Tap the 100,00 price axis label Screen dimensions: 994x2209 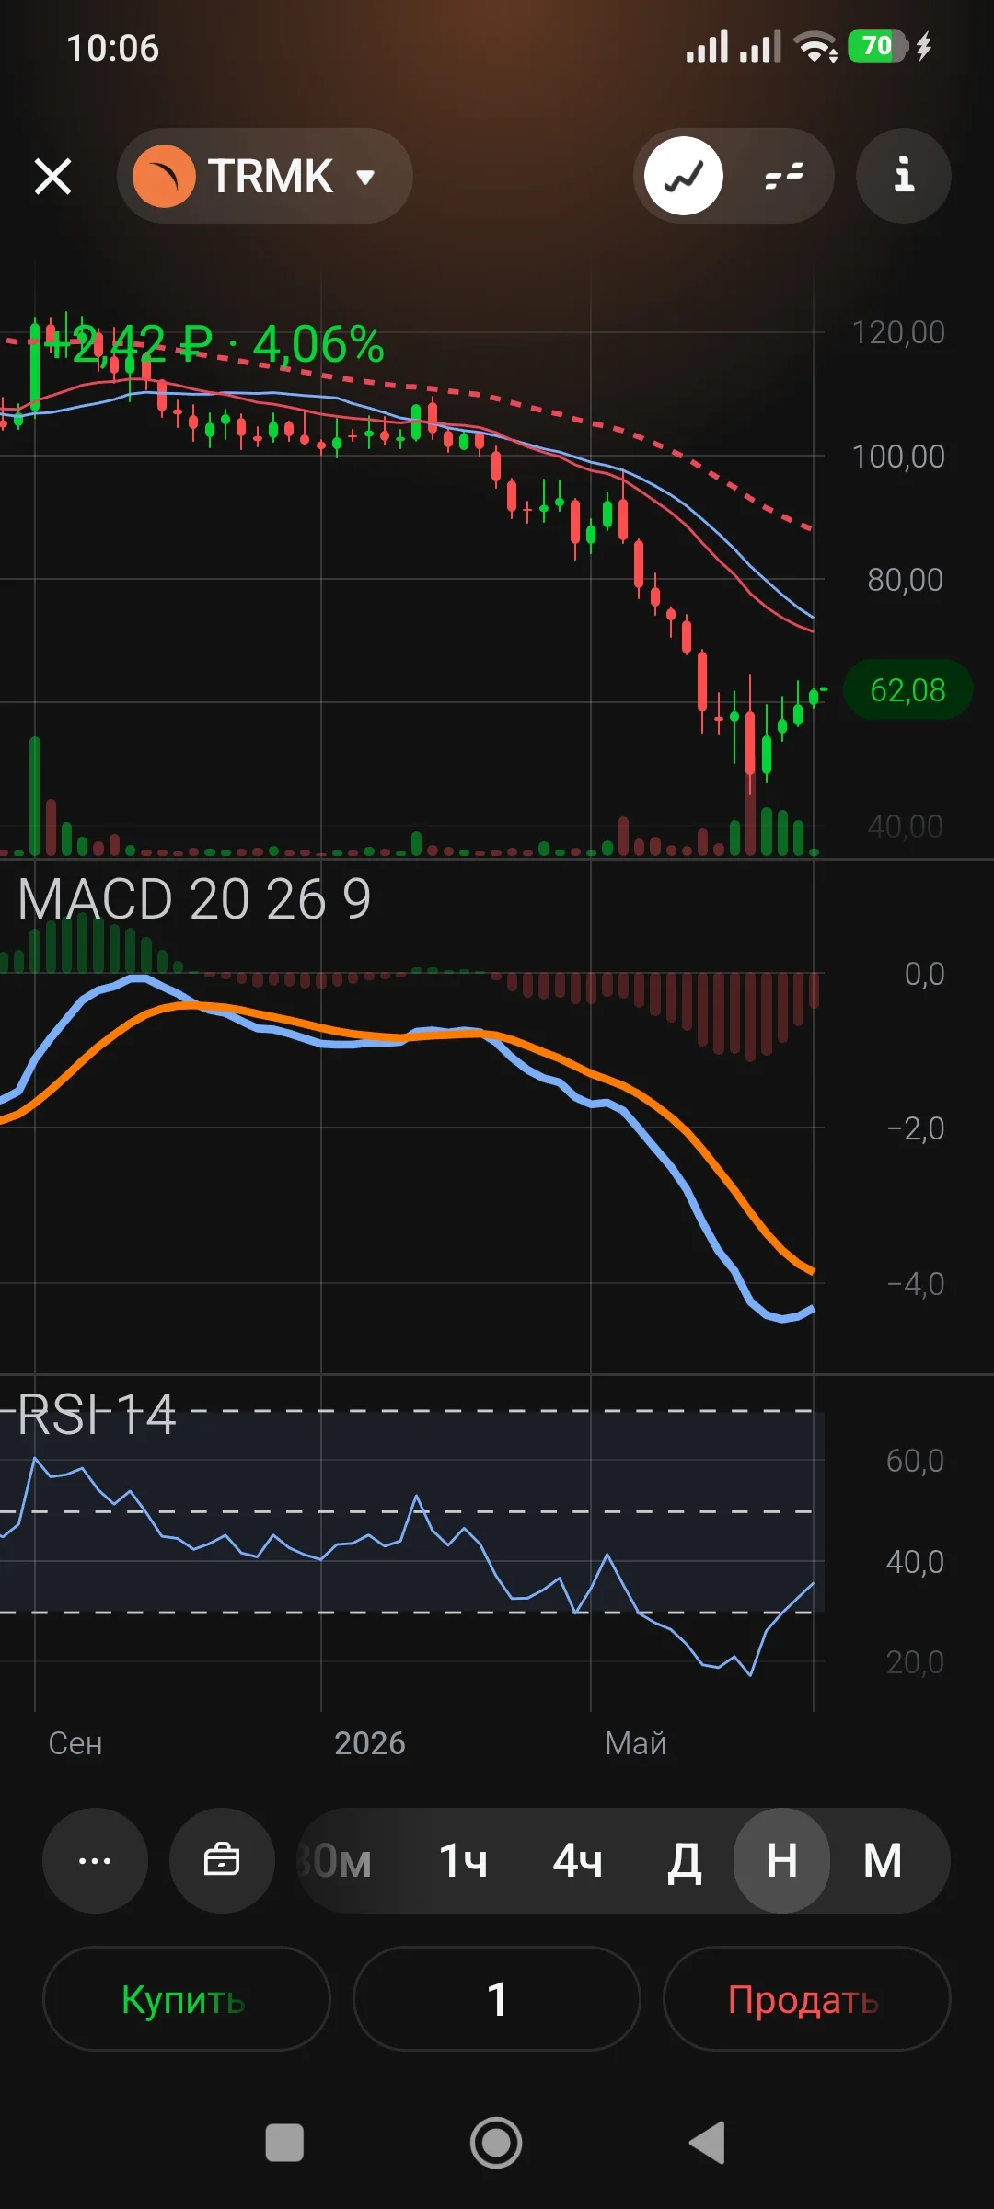coord(898,457)
